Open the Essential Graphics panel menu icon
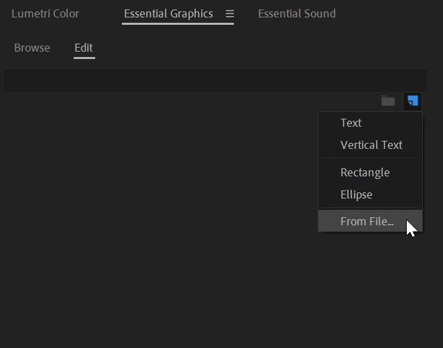Image resolution: width=443 pixels, height=348 pixels. 230,13
